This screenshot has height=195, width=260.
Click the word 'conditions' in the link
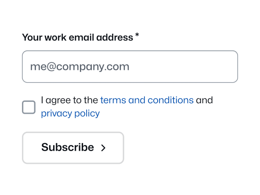[170, 100]
